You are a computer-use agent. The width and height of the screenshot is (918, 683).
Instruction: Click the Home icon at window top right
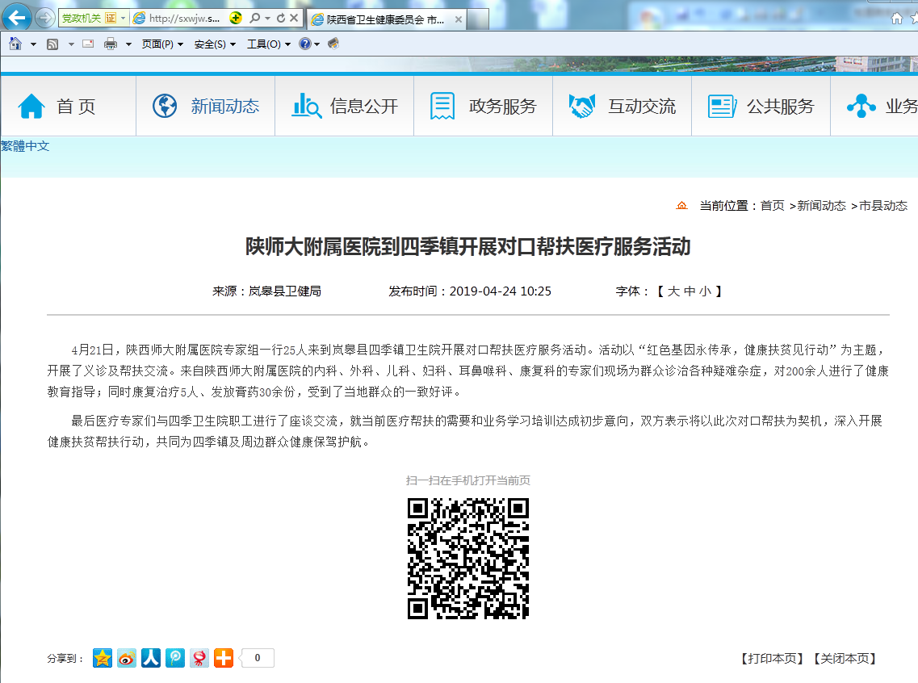[x=896, y=19]
